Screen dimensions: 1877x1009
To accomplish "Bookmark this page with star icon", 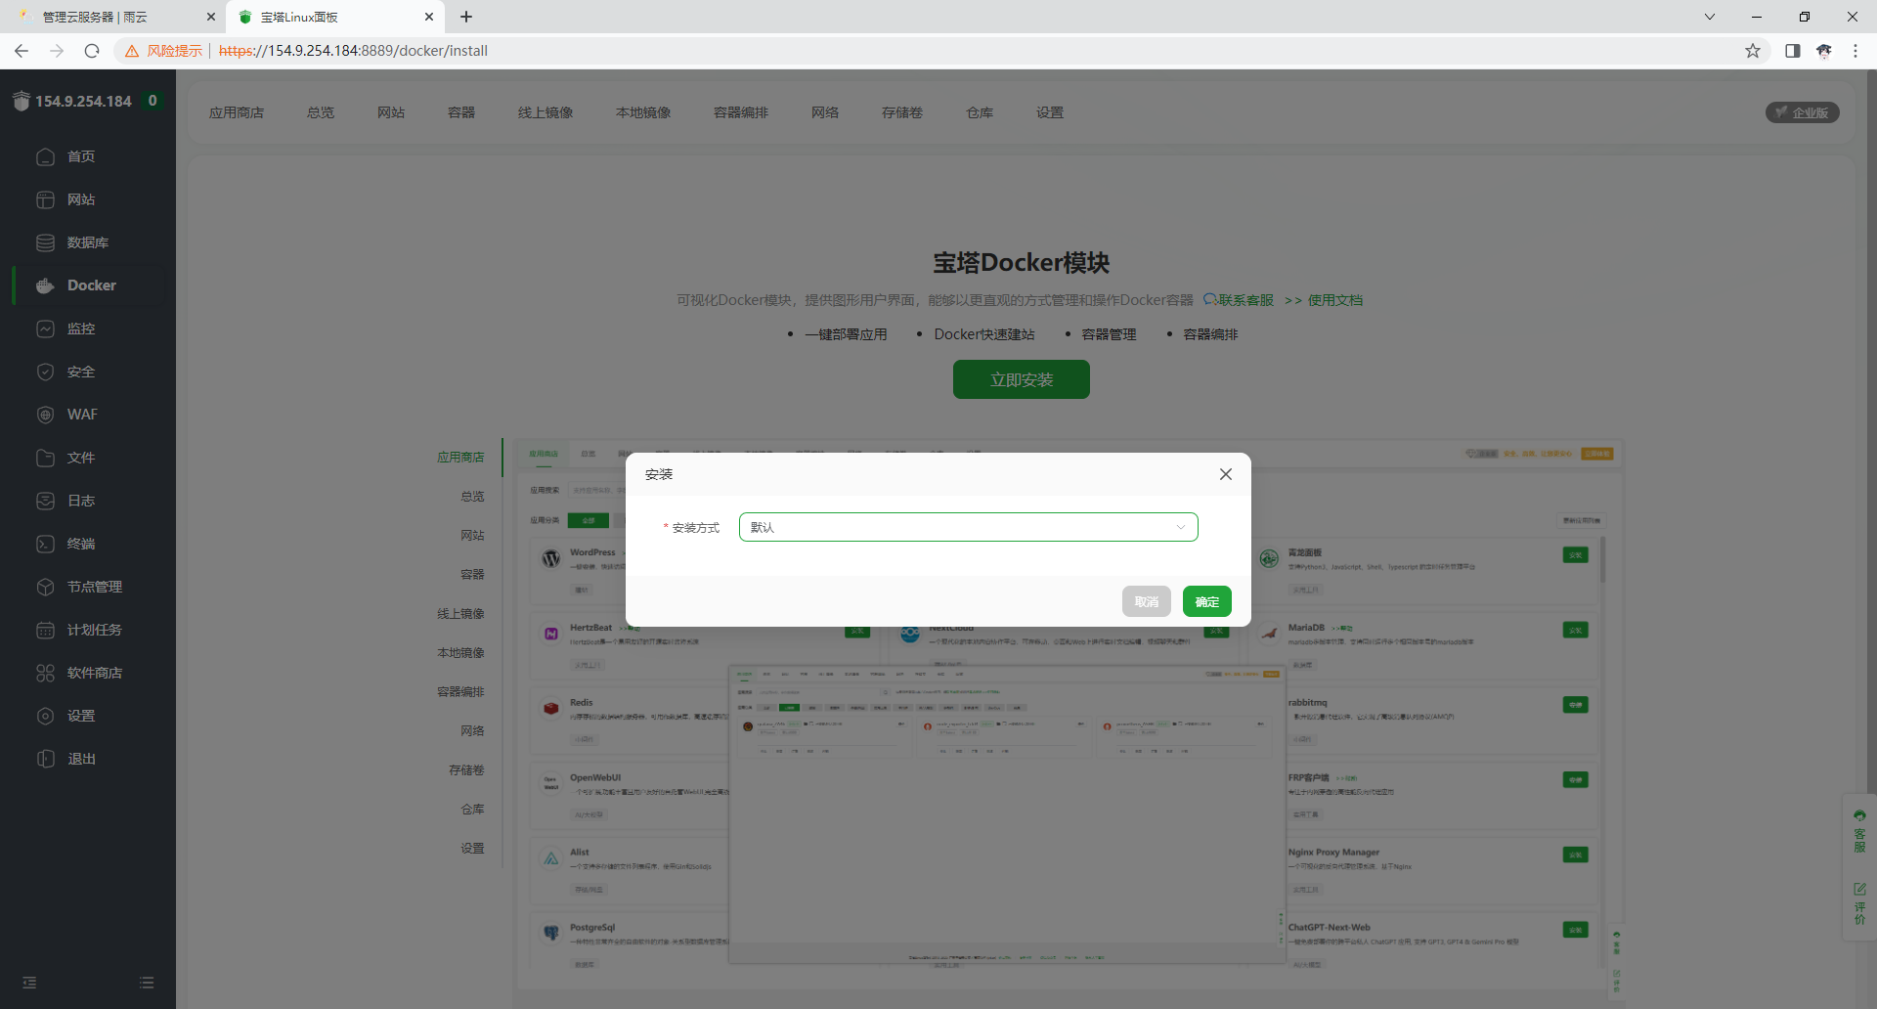I will [x=1753, y=51].
